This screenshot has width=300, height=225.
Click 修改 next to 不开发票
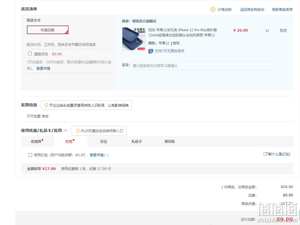pos(45,116)
